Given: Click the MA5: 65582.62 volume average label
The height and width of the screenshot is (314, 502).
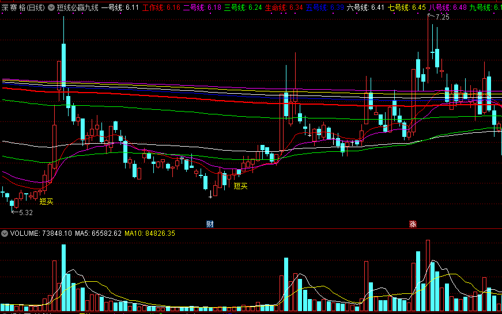Looking at the screenshot, I should tap(99, 233).
